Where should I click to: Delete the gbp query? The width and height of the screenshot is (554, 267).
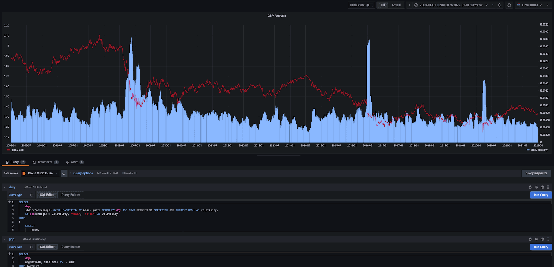[x=543, y=239]
